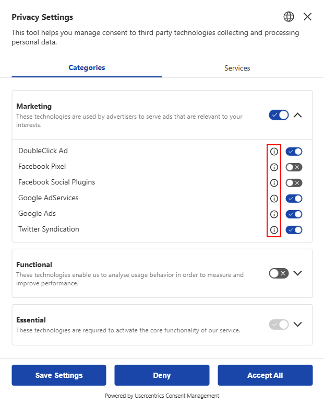Click the Save Settings button
The image size is (324, 404).
click(x=59, y=375)
